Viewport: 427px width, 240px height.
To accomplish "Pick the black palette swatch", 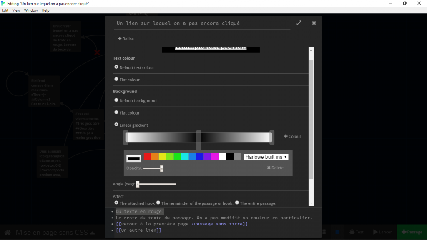I will click(230, 156).
